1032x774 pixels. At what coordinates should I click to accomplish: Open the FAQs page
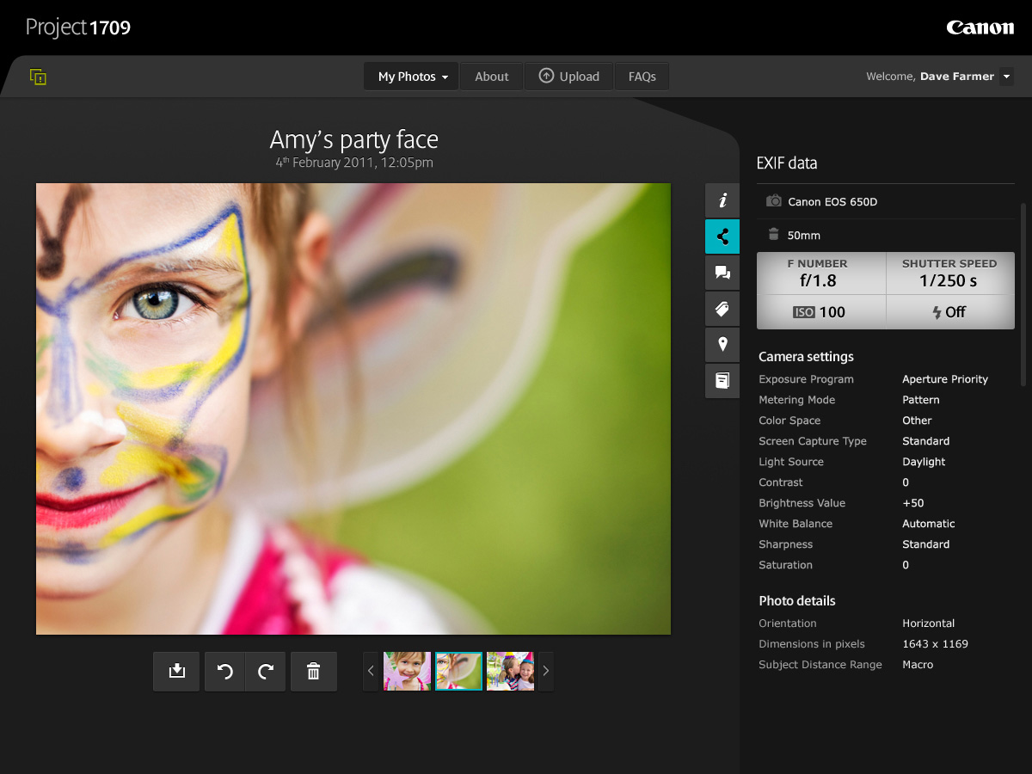coord(642,77)
